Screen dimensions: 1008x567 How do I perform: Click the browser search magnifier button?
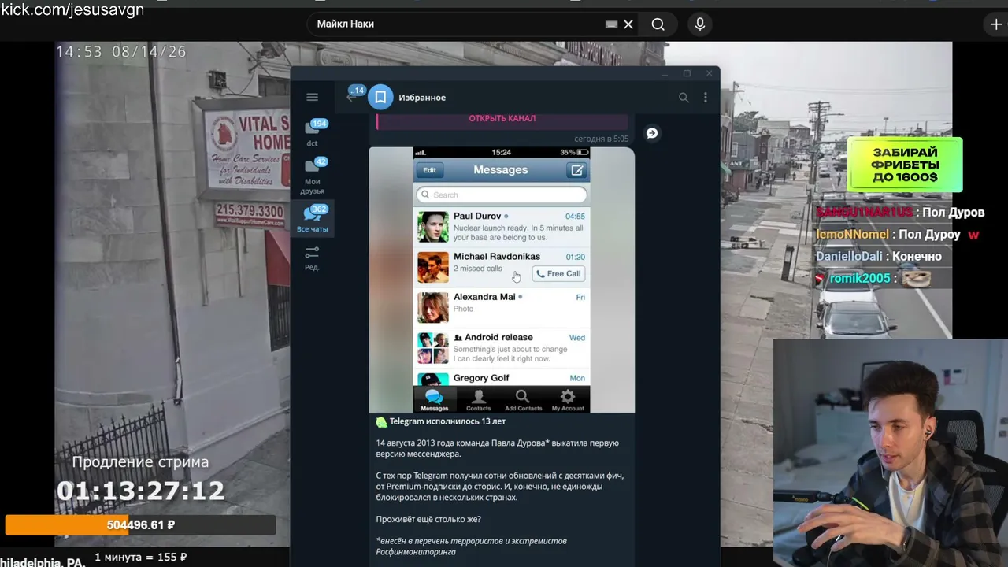(x=658, y=24)
